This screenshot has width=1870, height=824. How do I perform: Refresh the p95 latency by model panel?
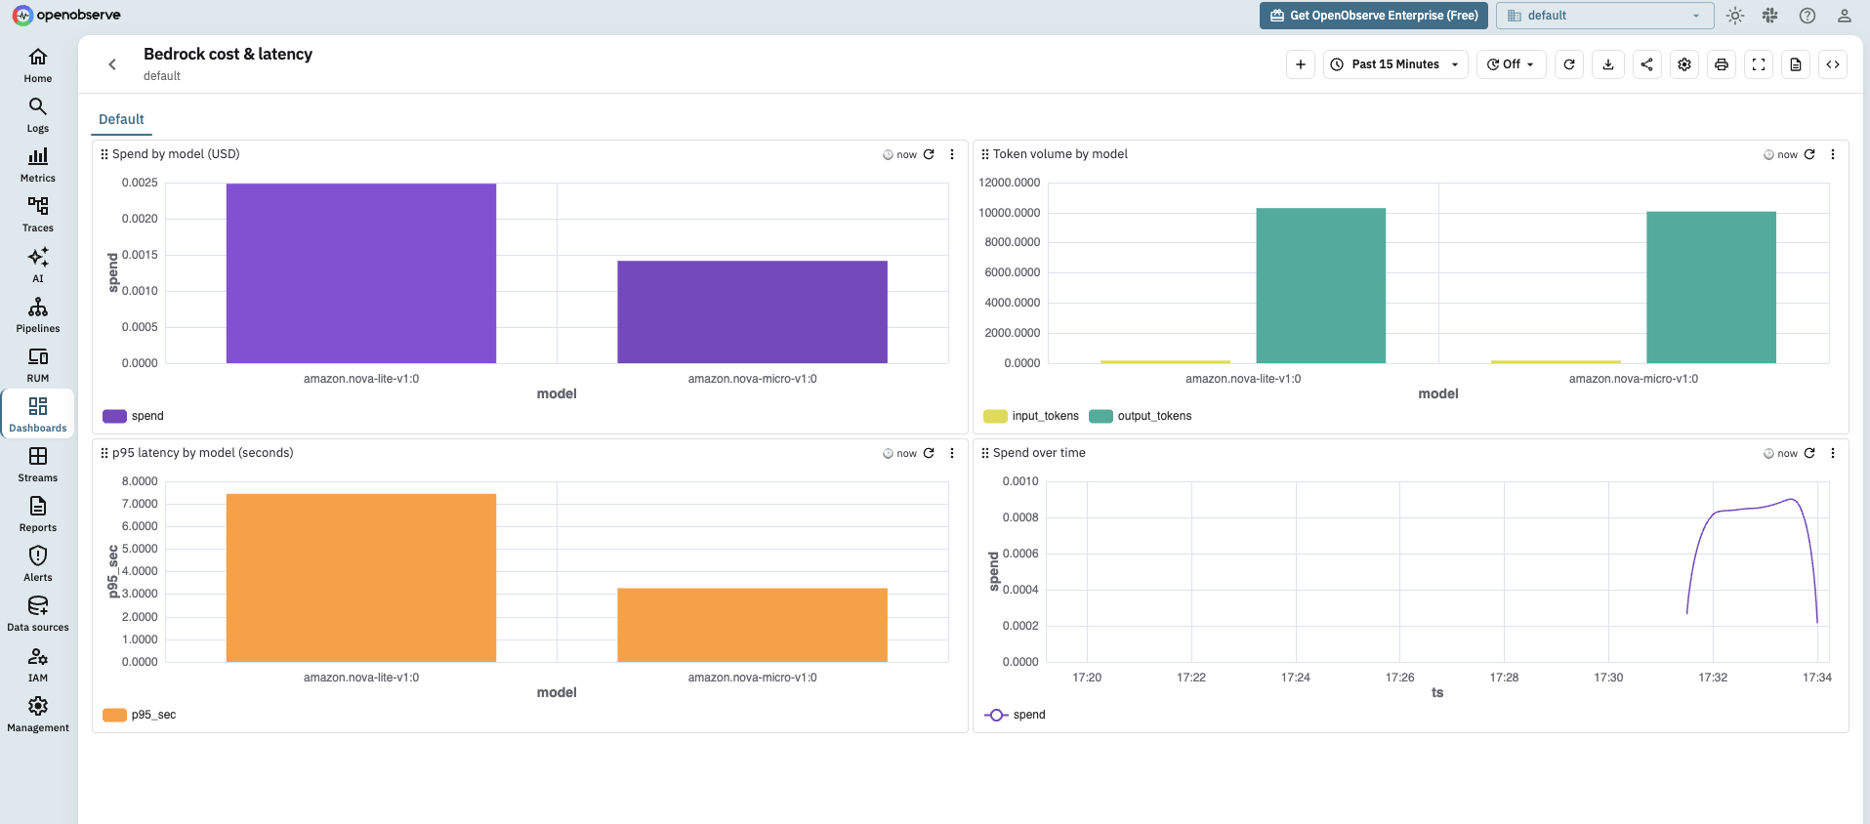click(929, 453)
